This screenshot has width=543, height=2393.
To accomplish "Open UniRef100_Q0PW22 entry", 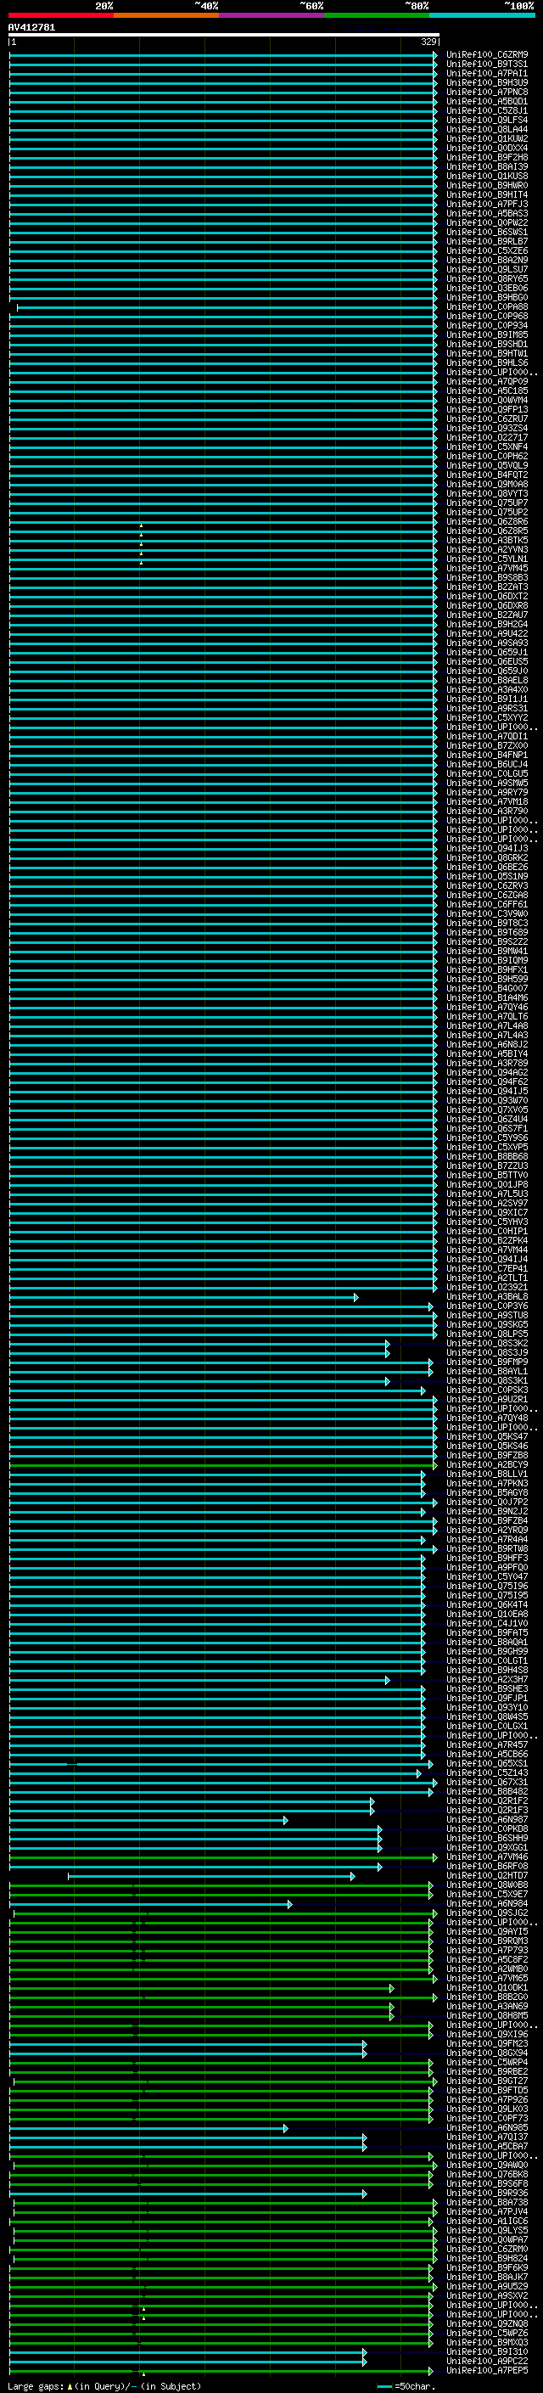I will point(487,223).
